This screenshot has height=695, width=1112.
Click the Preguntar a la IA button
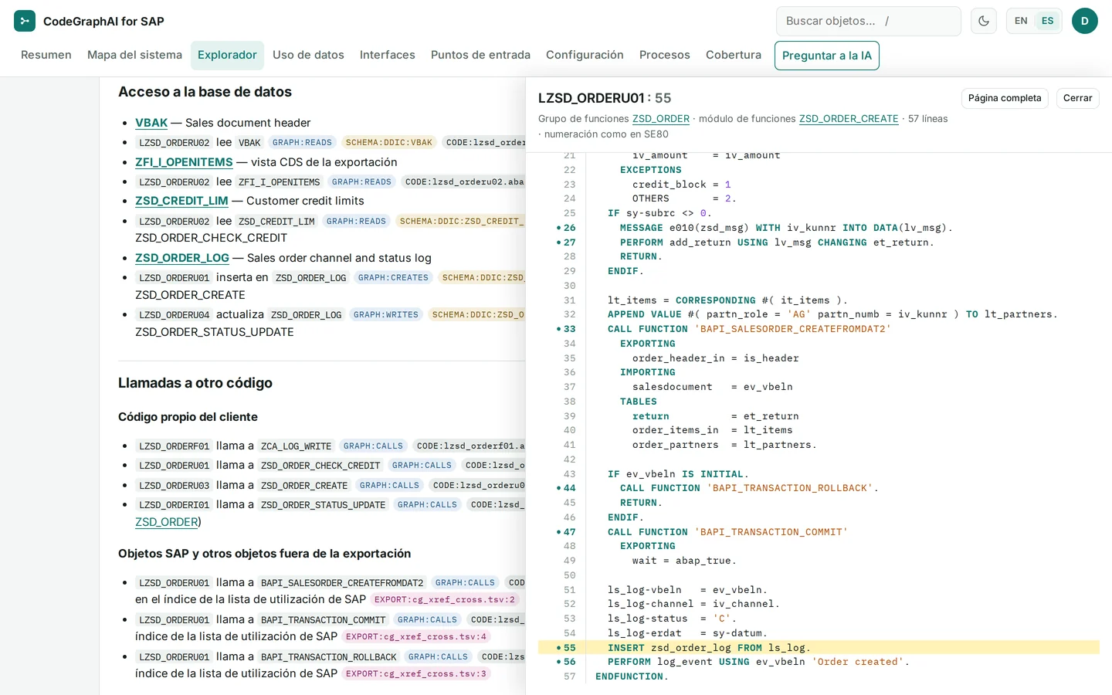click(827, 56)
